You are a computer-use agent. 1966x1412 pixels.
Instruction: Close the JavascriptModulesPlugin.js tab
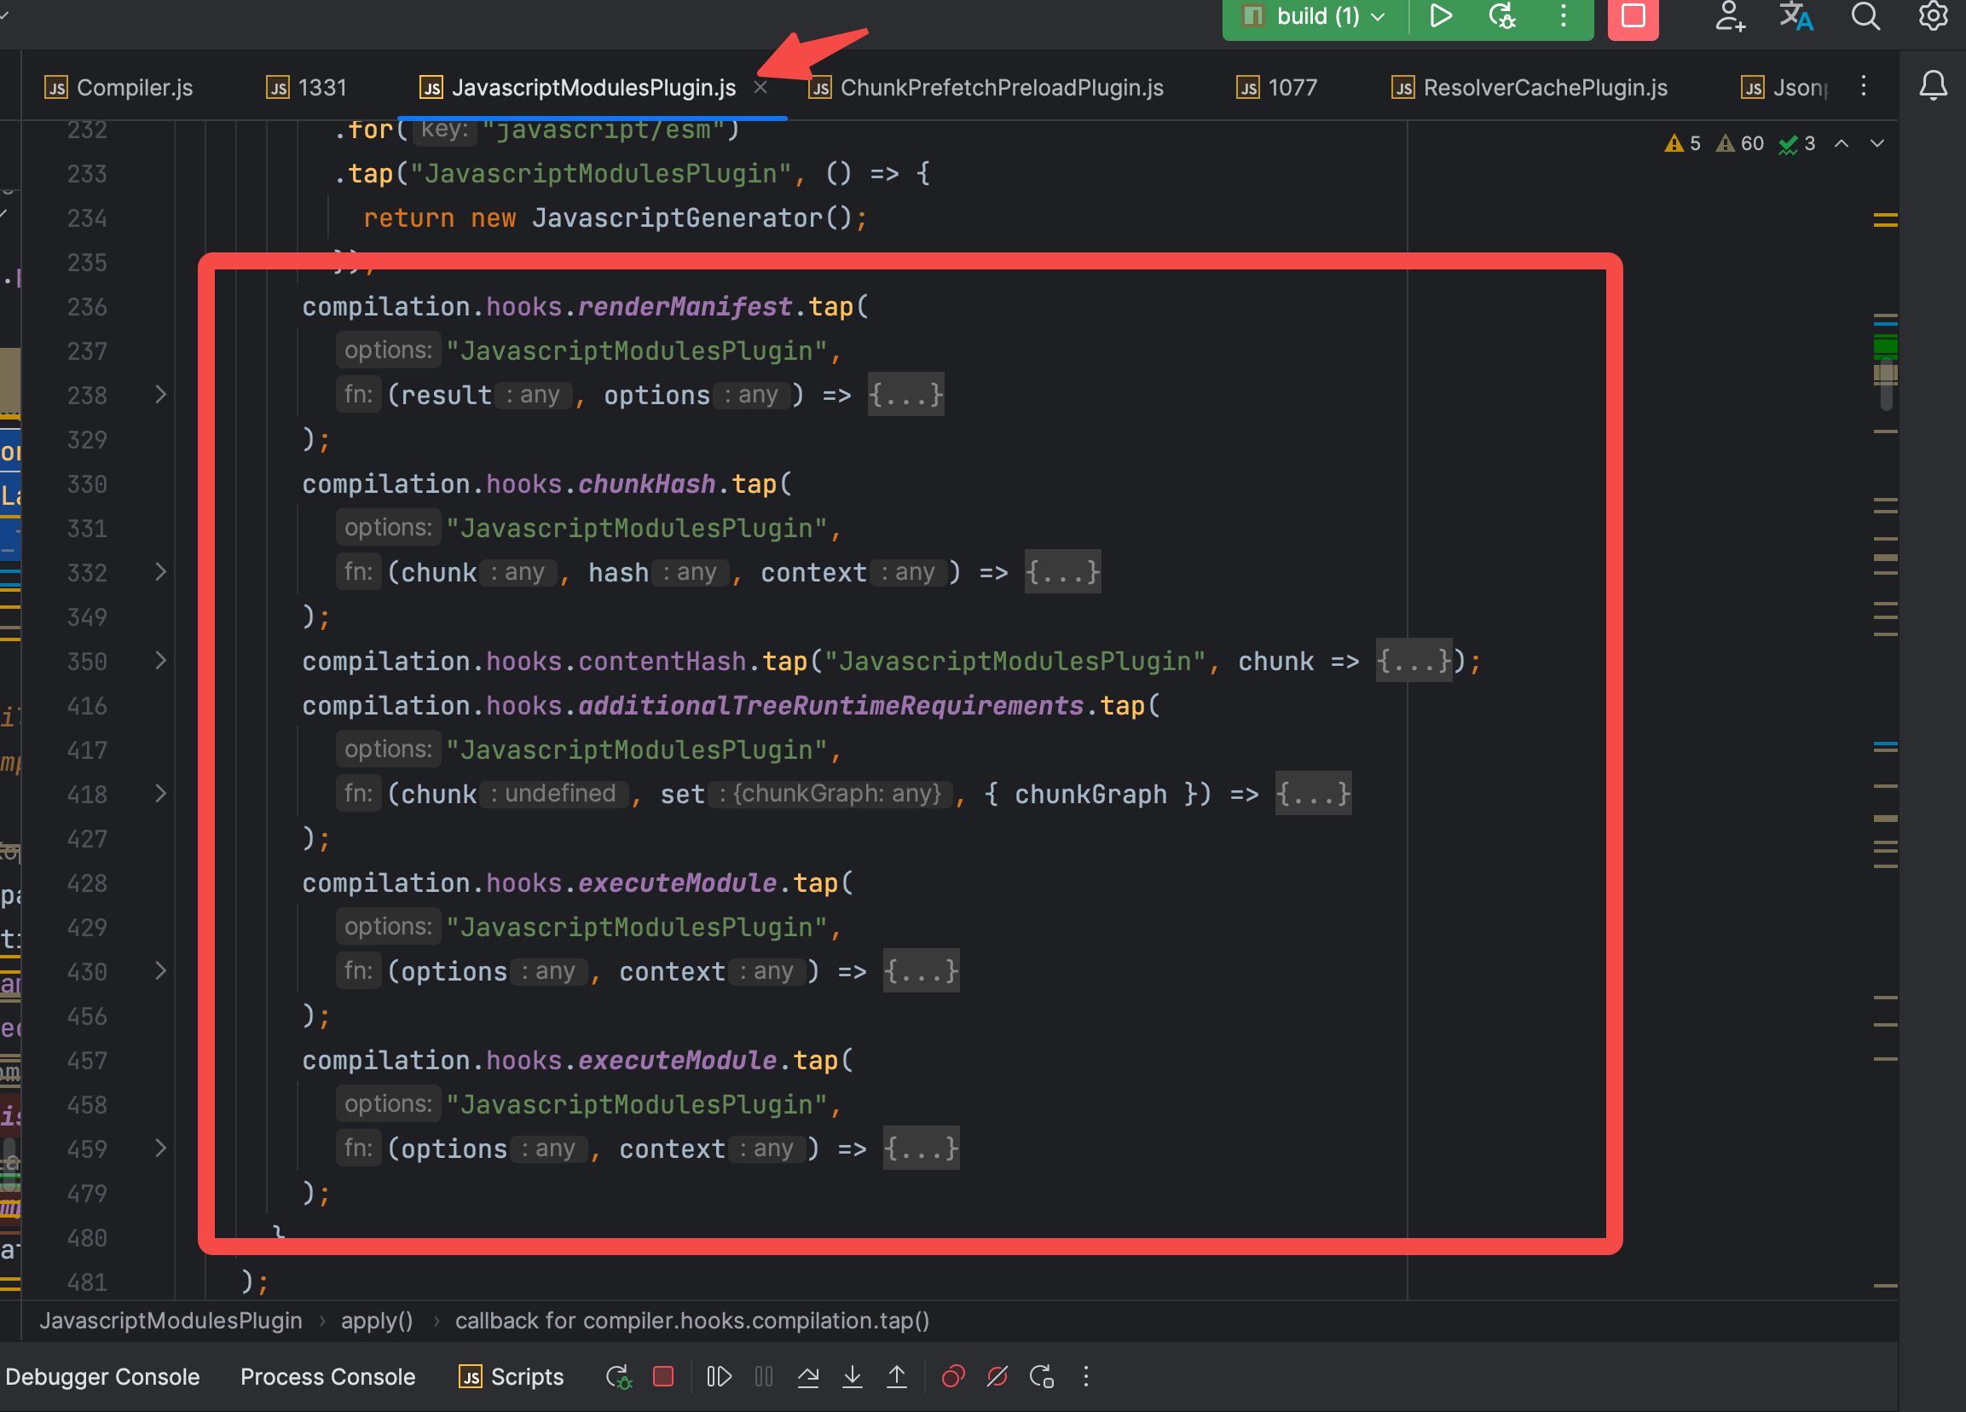coord(760,88)
